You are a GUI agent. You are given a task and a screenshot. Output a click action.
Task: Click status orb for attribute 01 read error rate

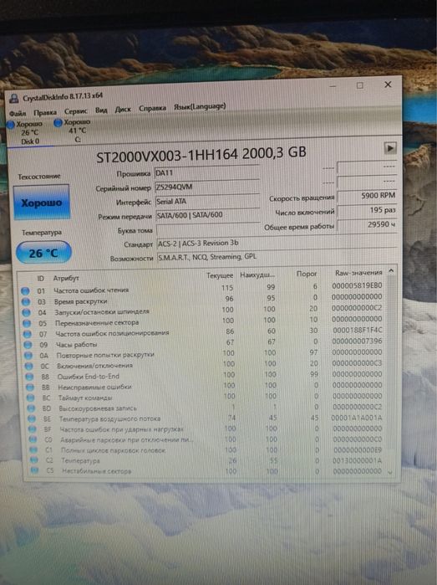[x=25, y=290]
